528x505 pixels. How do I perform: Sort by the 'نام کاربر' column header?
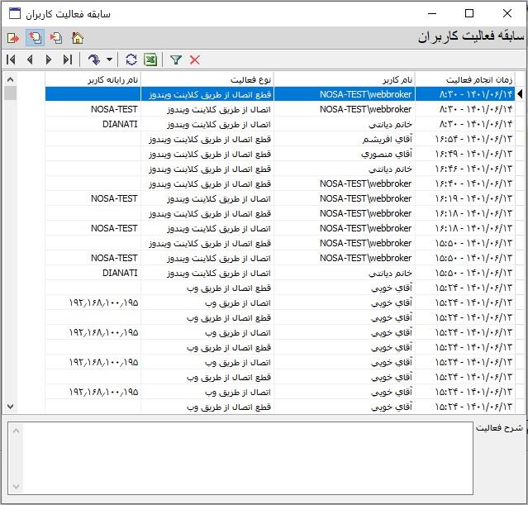pyautogui.click(x=343, y=79)
